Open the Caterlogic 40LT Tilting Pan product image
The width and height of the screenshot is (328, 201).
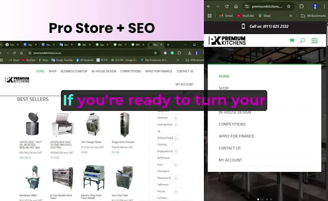point(63,125)
